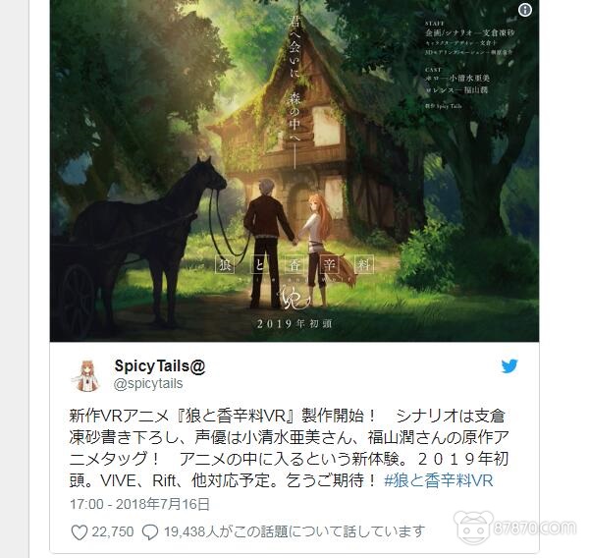Viewport: 589px width, 558px height.
Task: Open the reply speech bubble icon
Action: (150, 532)
